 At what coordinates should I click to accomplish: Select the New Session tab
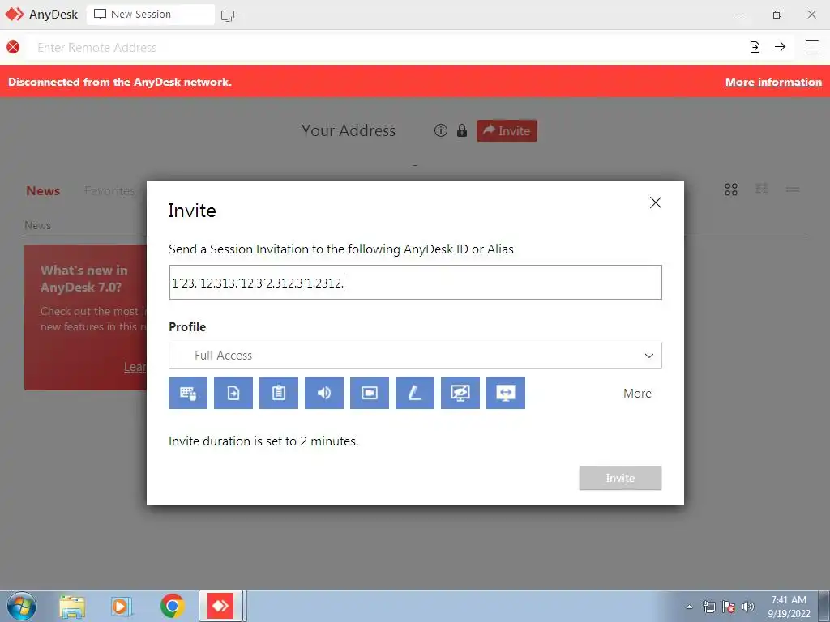150,15
